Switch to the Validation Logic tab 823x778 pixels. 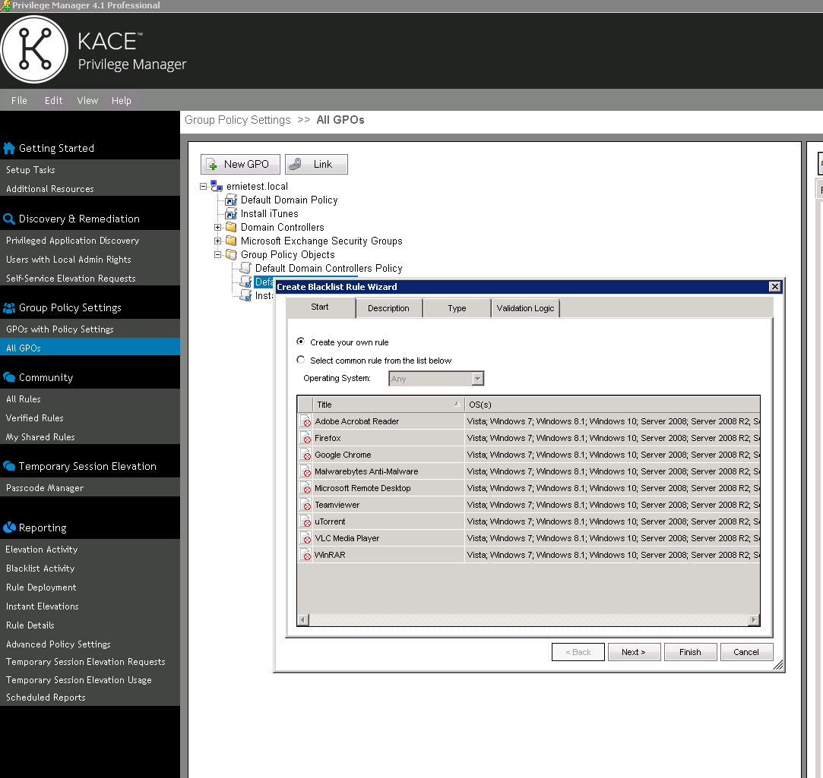[x=525, y=307]
